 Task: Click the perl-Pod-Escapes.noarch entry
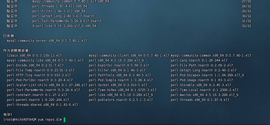point(208,75)
